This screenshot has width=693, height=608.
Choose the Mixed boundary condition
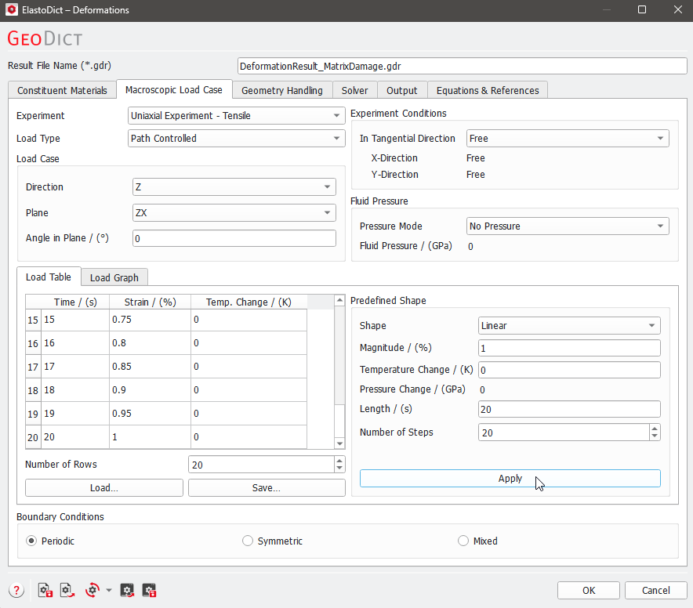[463, 541]
